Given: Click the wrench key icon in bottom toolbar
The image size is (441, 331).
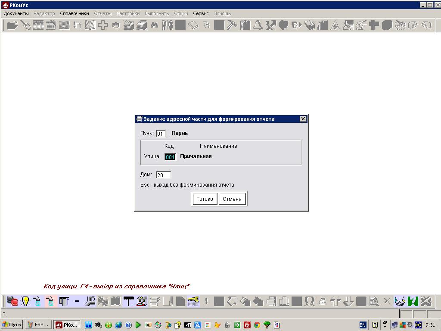Looking at the screenshot, I should pos(90,301).
